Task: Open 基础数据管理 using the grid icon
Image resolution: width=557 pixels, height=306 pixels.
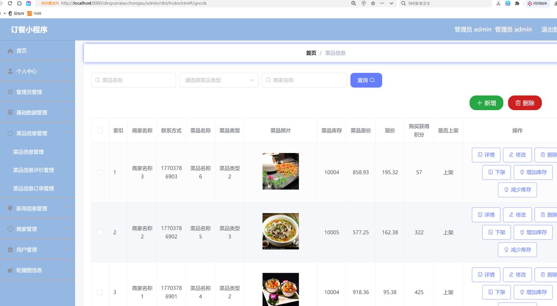Action: 10,112
